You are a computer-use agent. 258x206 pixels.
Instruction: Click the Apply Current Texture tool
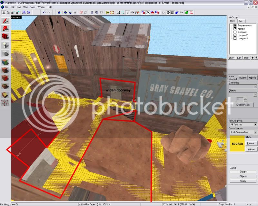coord(5,70)
